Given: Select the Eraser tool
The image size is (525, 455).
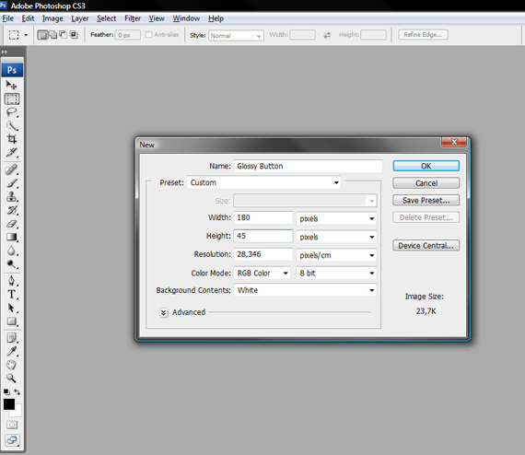Looking at the screenshot, I should tap(11, 224).
